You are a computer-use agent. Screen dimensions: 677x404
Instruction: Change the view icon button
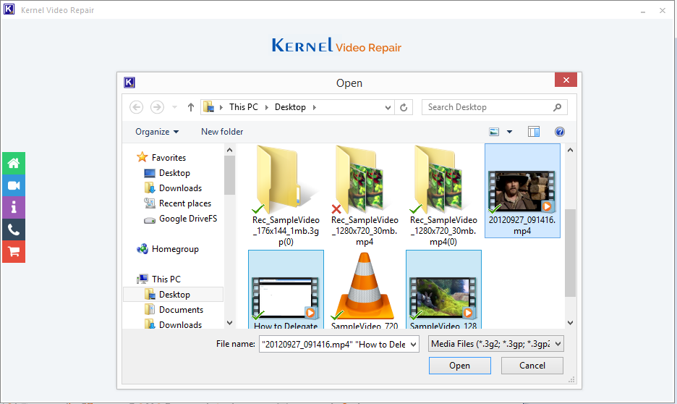(x=494, y=132)
